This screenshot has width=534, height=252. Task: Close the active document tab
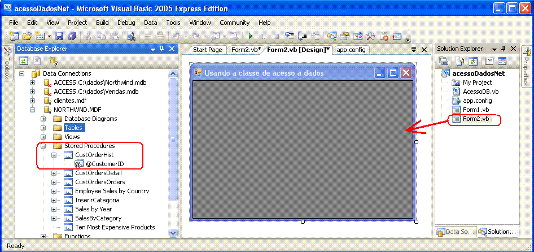click(424, 50)
